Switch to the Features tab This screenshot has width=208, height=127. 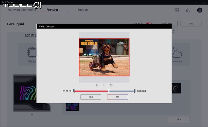(x=52, y=10)
